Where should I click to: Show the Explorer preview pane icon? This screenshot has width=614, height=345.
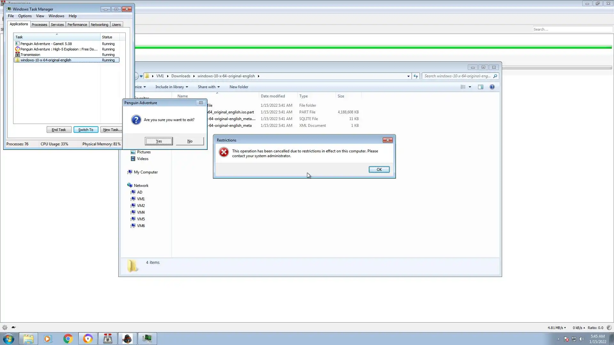(x=480, y=87)
